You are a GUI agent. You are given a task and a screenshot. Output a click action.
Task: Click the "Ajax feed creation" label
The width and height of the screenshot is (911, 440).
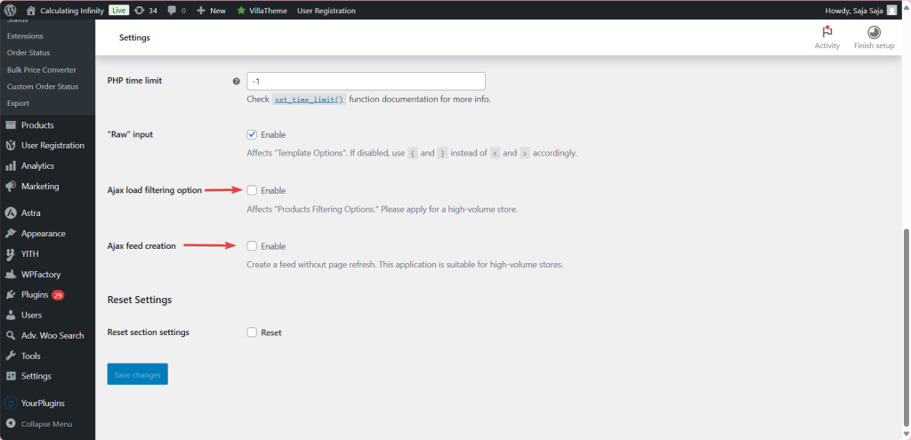(141, 246)
